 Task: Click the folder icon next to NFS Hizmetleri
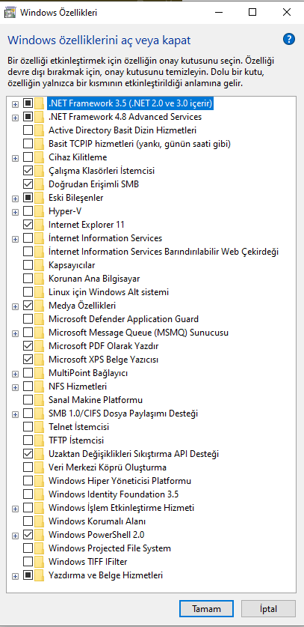click(x=39, y=387)
